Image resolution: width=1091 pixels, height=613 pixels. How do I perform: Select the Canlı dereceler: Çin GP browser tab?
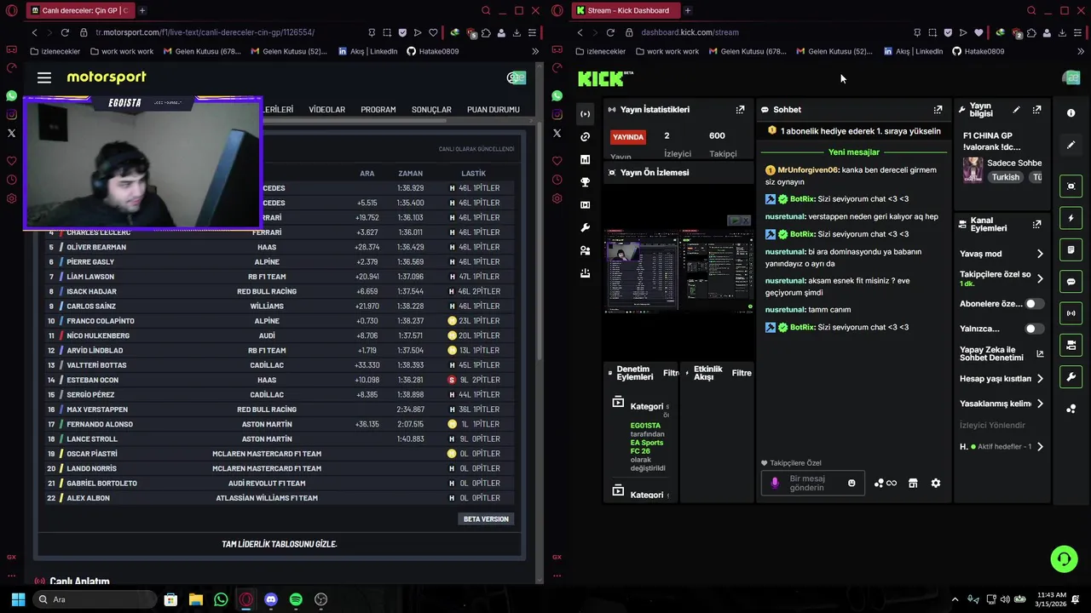coord(78,10)
